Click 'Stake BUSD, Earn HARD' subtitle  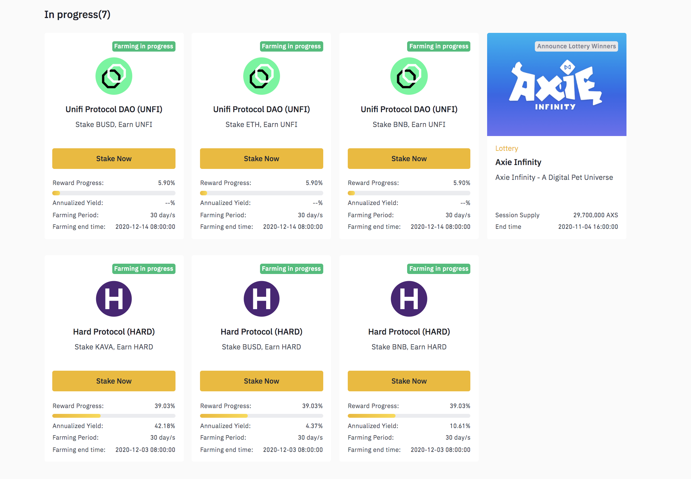[262, 347]
